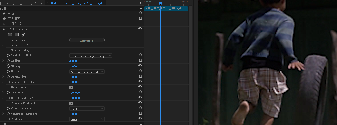Reset the Strength parameter
The width and height of the screenshot is (337, 125).
(x=140, y=66)
